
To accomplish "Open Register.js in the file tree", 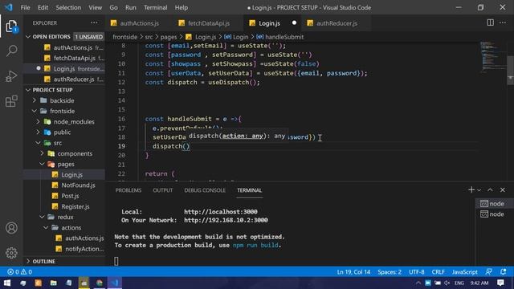I will (75, 206).
